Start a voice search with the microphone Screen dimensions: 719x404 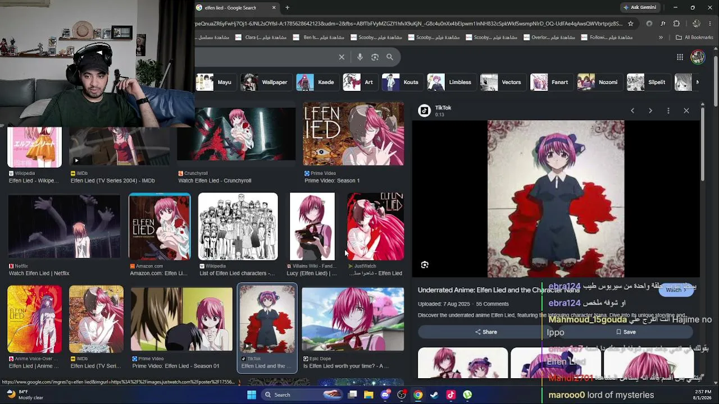pos(360,57)
